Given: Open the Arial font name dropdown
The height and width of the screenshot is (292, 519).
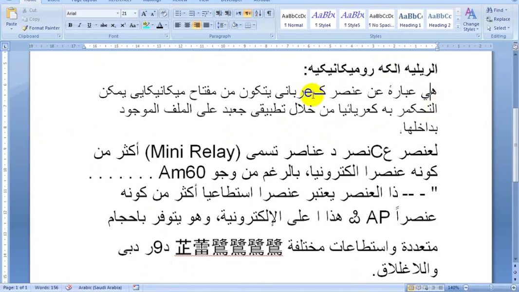Looking at the screenshot, I should pos(117,14).
